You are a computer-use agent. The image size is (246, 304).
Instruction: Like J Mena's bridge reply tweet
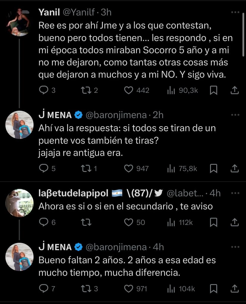click(128, 169)
